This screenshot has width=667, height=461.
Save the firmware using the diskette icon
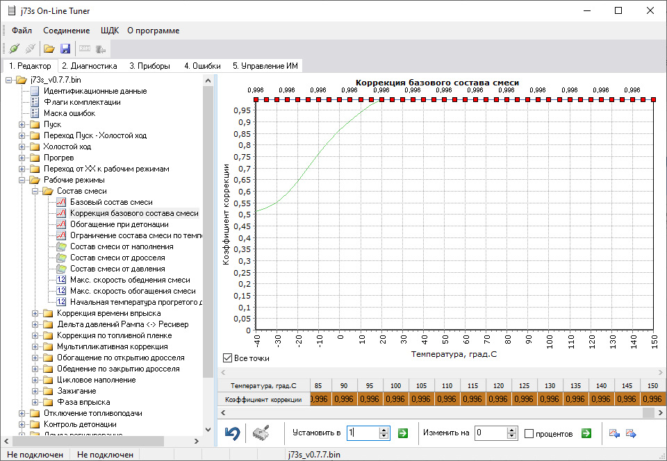[65, 48]
